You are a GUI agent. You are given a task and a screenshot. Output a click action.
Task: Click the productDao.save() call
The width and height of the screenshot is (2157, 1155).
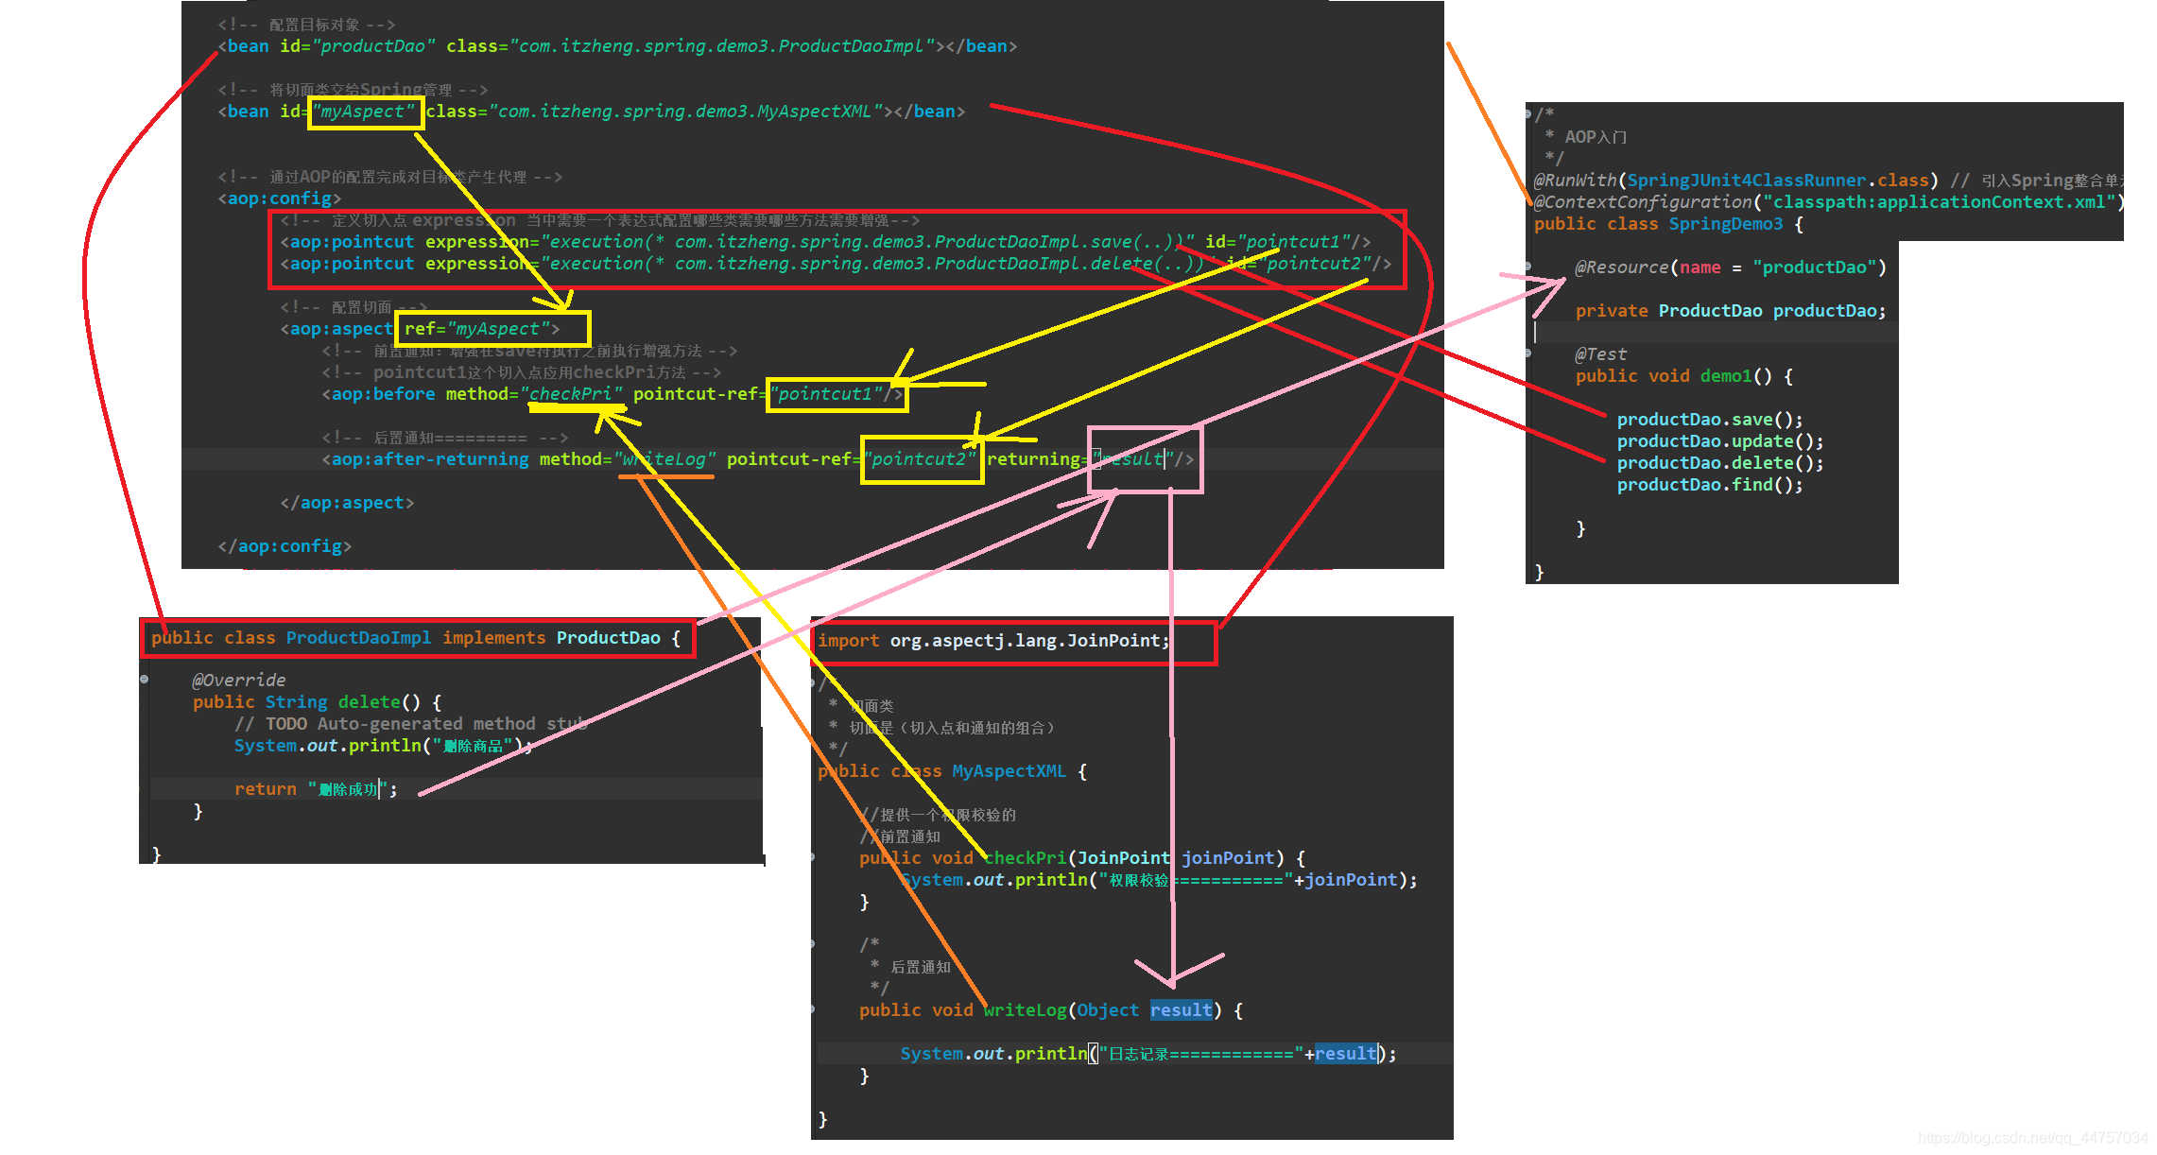[x=1710, y=420]
